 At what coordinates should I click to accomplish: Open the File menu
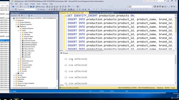(x=12, y=4)
